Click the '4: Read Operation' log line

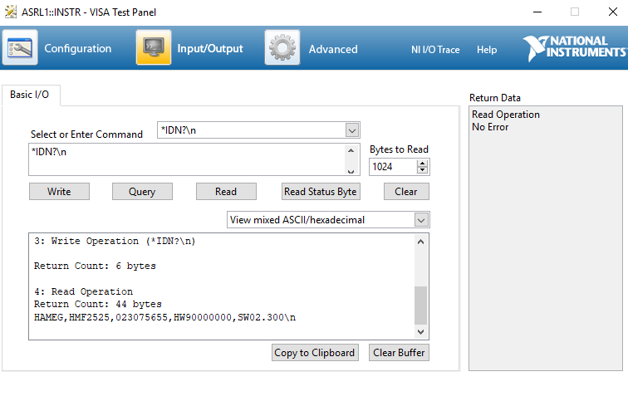click(x=83, y=291)
